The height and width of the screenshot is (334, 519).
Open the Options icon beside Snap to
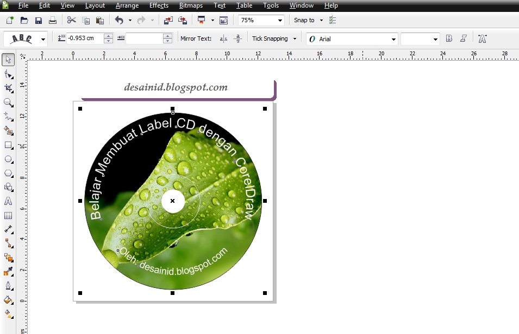tap(333, 20)
